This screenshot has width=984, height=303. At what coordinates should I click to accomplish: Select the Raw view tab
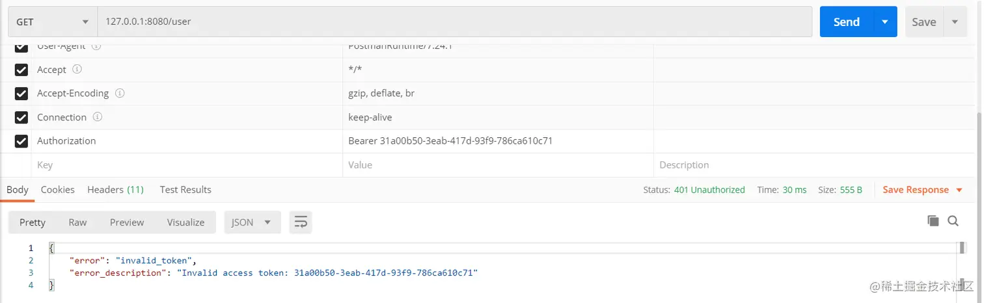(77, 222)
